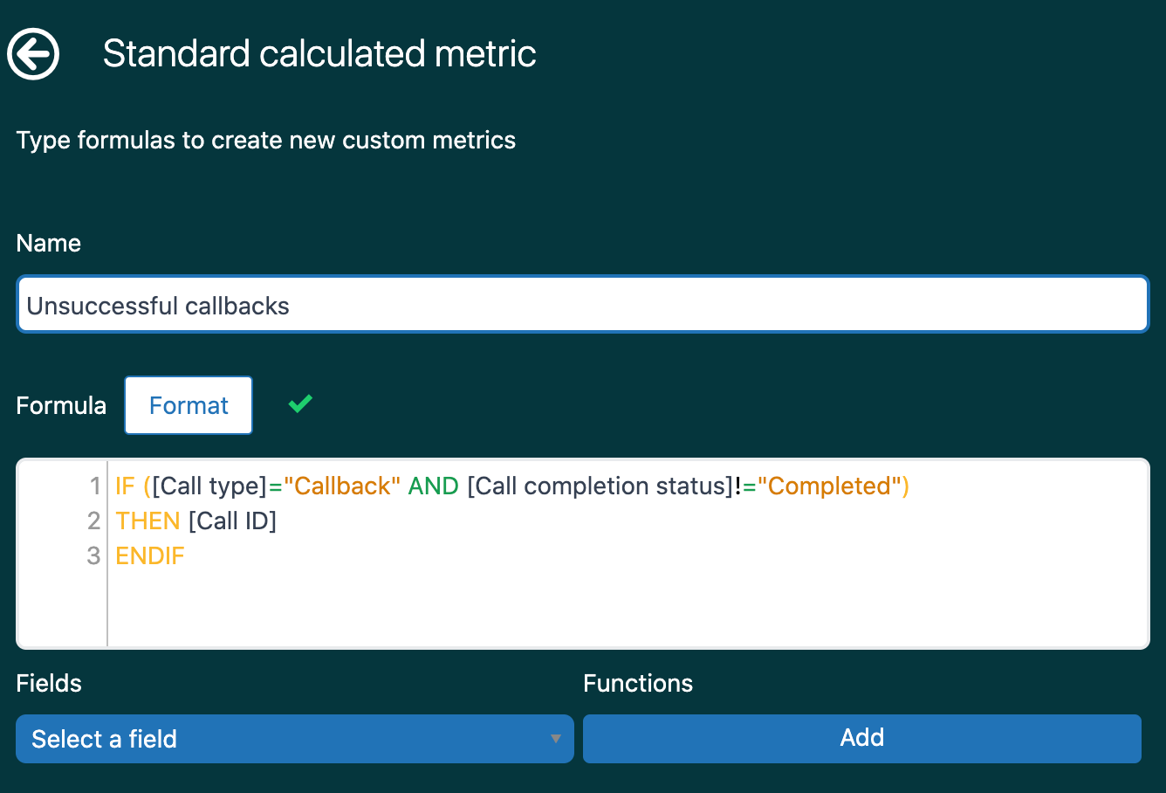
Task: Click the [Call type] field in the formula
Action: 209,486
